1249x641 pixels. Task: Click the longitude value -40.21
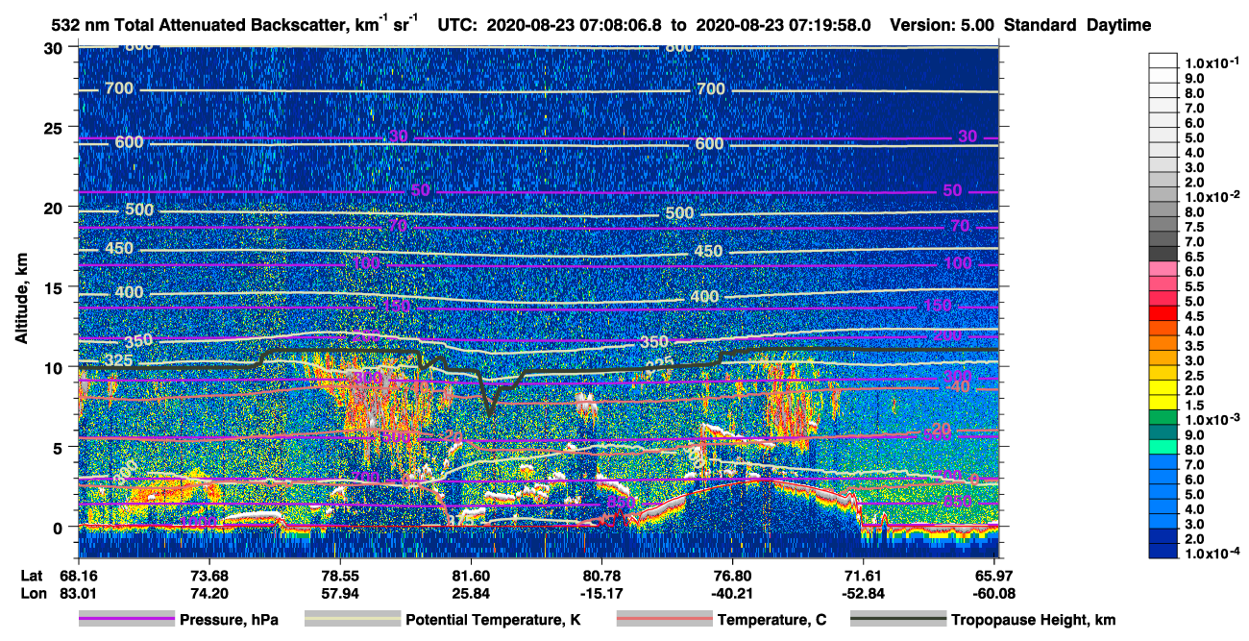coord(732,593)
